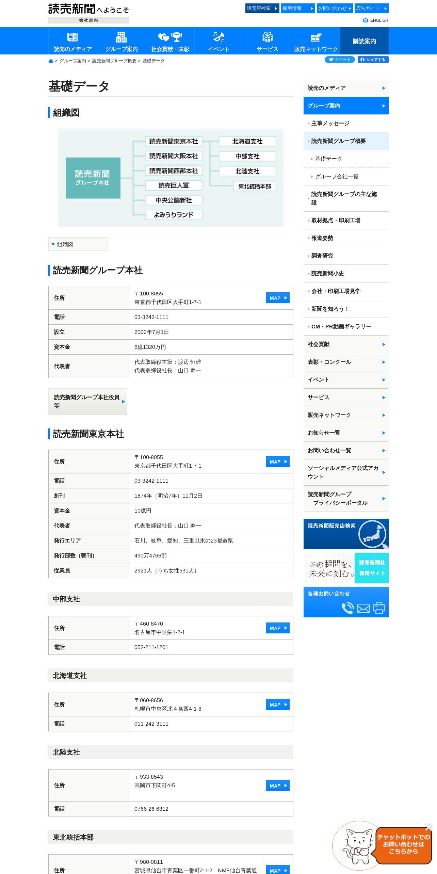The image size is (437, 874).
Task: Open 読売新聞グループ概要 in the sidebar
Action: click(346, 141)
